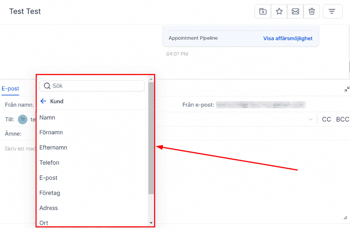Viewport: 350px width, 233px height.
Task: Collapse the message composer with arrows icon
Action: 347,89
